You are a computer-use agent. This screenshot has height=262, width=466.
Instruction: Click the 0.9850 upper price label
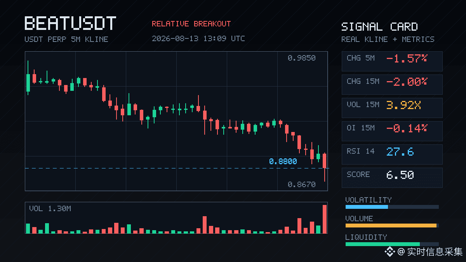point(302,58)
